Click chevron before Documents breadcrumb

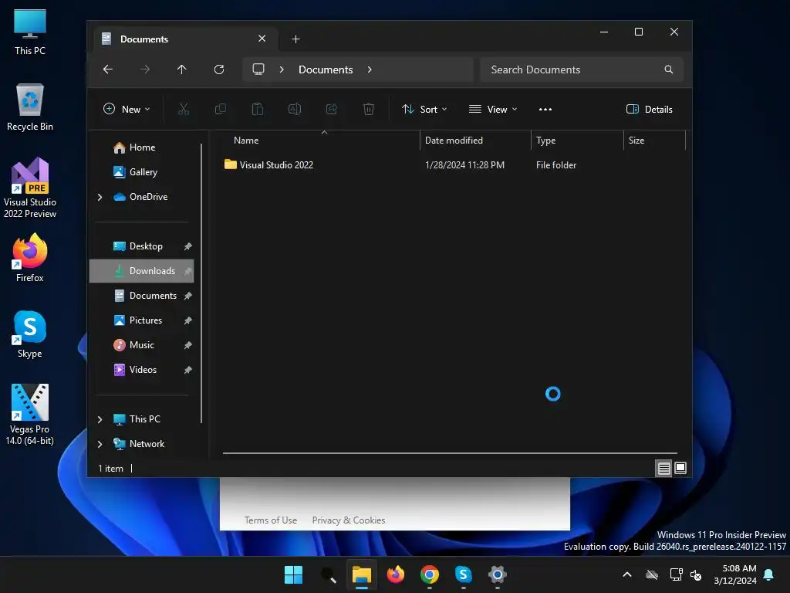point(282,69)
